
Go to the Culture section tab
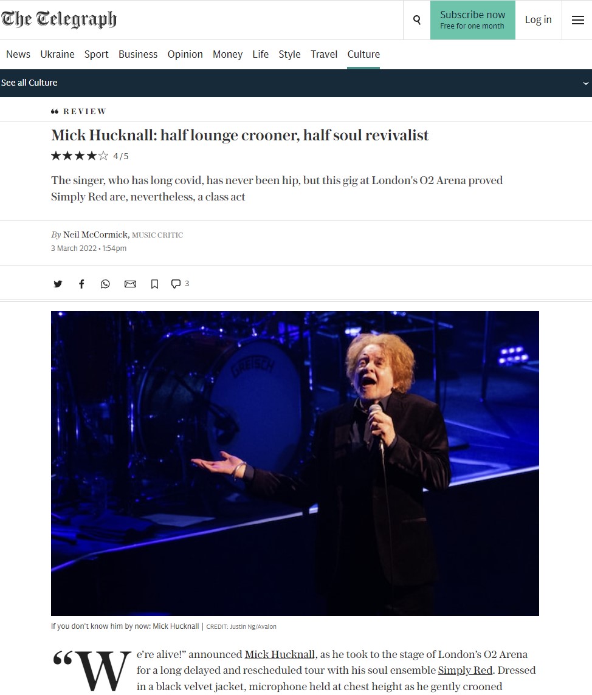[363, 55]
